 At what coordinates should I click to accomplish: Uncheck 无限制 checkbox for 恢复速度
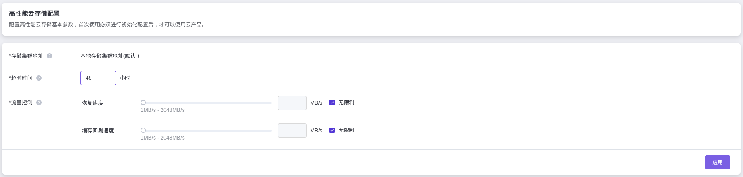point(332,103)
